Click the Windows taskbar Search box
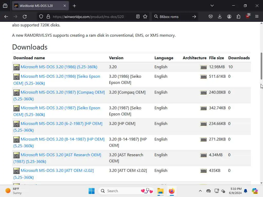The height and width of the screenshot is (197, 263). (126, 191)
